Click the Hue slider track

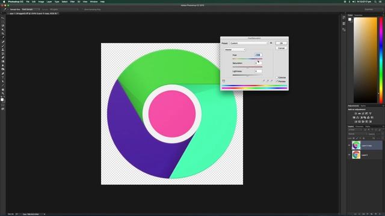click(247, 59)
